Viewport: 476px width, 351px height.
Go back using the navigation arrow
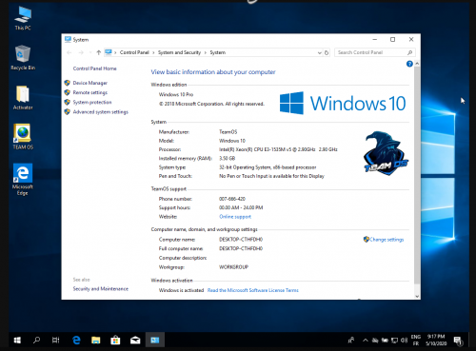pyautogui.click(x=69, y=52)
